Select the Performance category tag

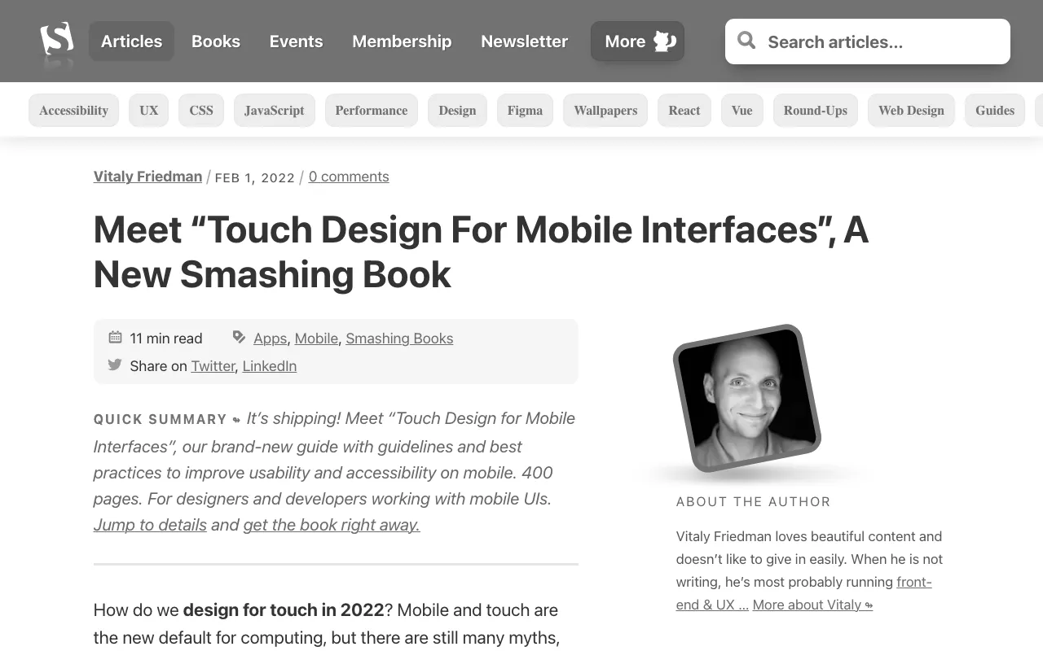372,111
